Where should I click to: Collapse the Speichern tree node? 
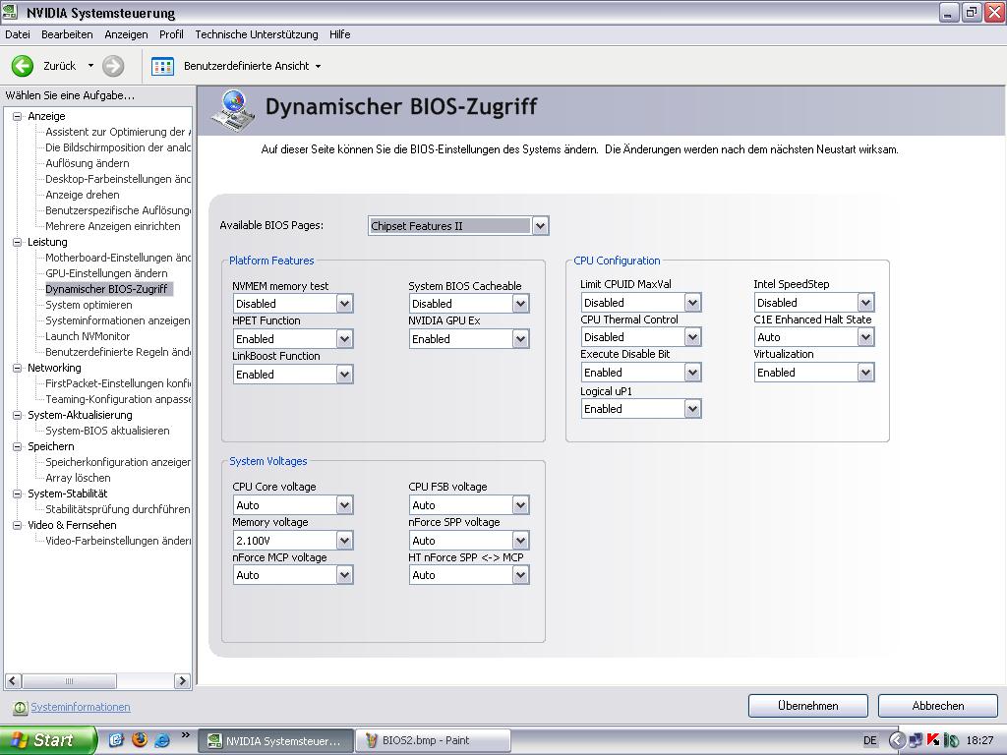(x=18, y=447)
